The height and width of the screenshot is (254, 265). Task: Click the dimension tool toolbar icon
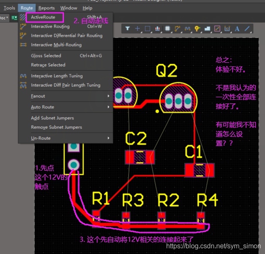click(227, 29)
